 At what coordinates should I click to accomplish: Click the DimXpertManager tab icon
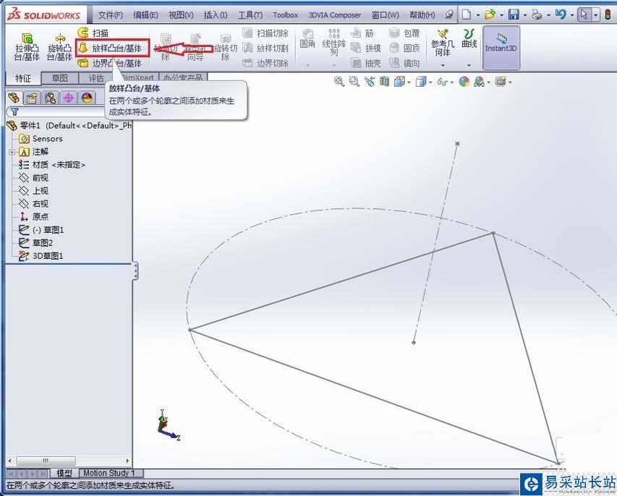(69, 97)
